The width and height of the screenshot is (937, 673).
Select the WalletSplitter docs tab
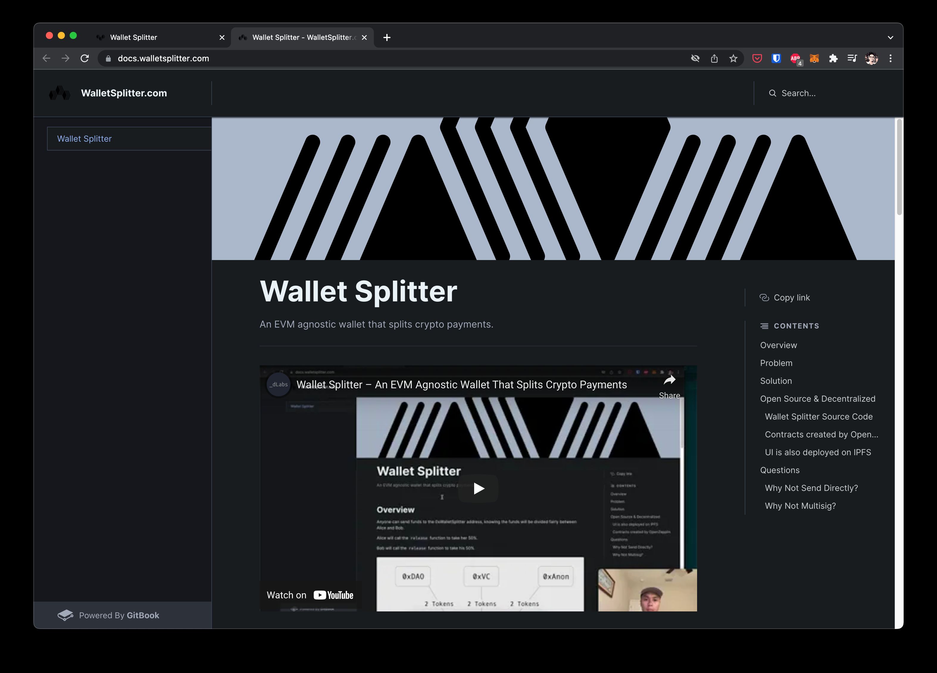point(302,37)
